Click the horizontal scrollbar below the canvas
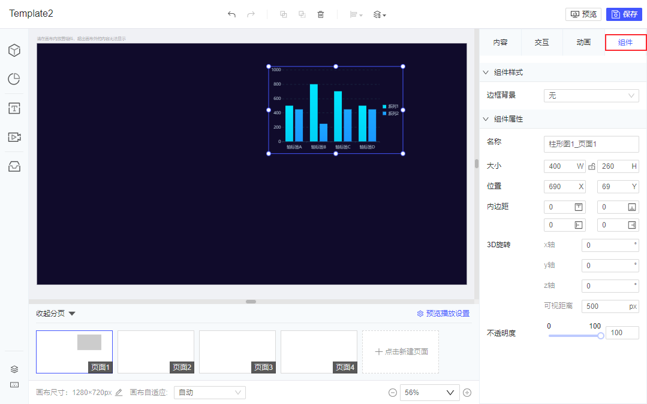 click(251, 302)
